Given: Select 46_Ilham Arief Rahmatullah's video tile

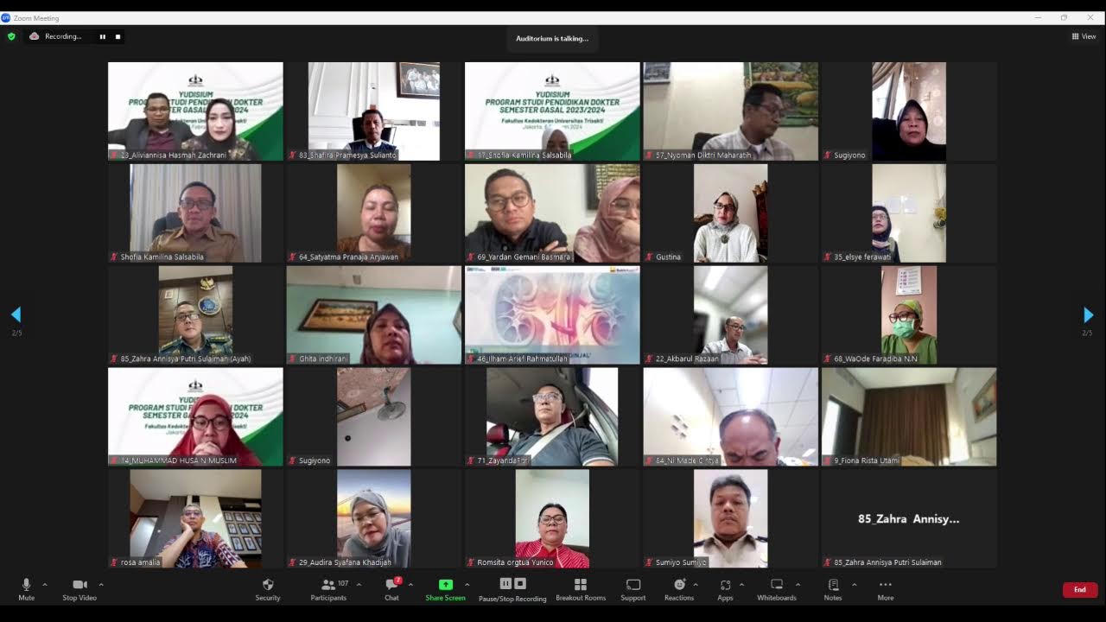Looking at the screenshot, I should [552, 315].
